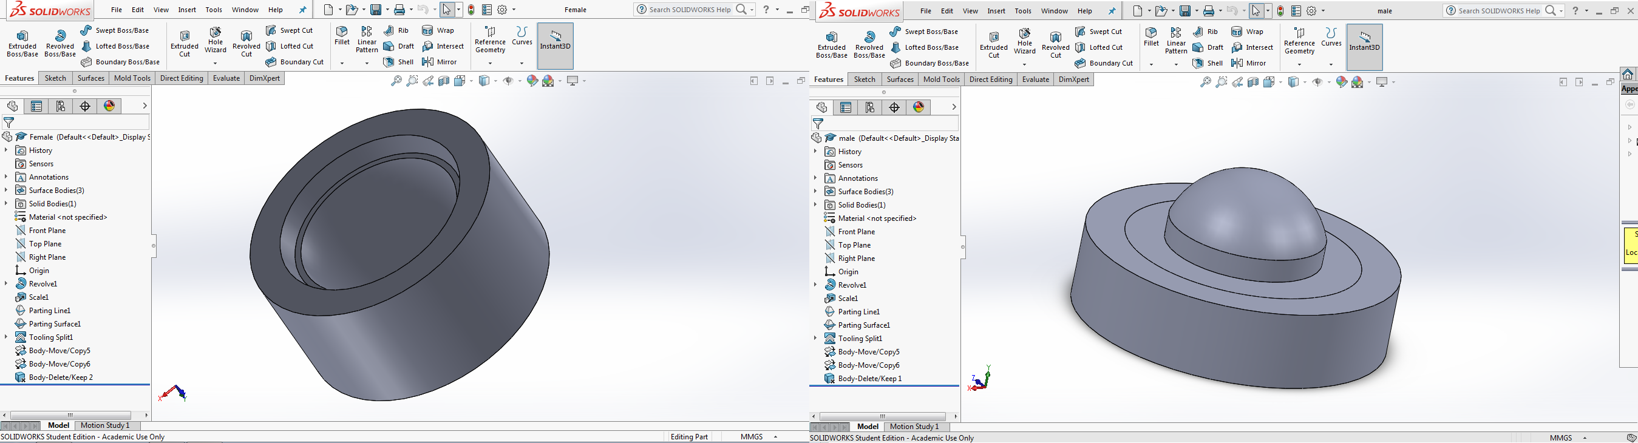Open MMGS unit dropdown in Female status bar
Viewport: 1638px width, 443px height.
click(776, 438)
